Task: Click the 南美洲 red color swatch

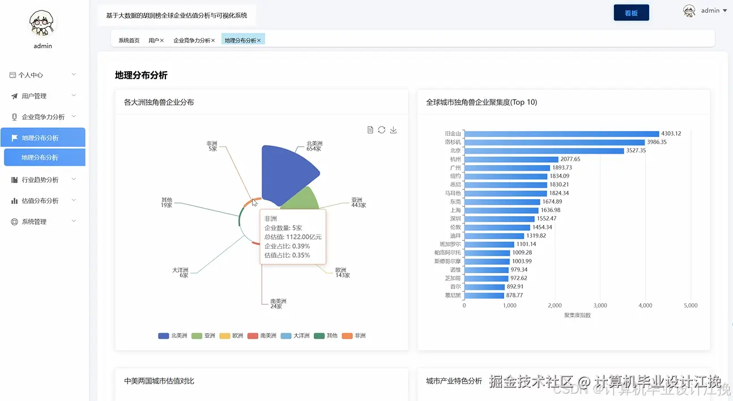Action: (x=252, y=335)
